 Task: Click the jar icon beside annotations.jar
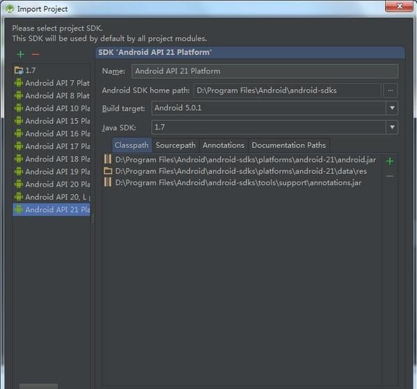pyautogui.click(x=108, y=182)
